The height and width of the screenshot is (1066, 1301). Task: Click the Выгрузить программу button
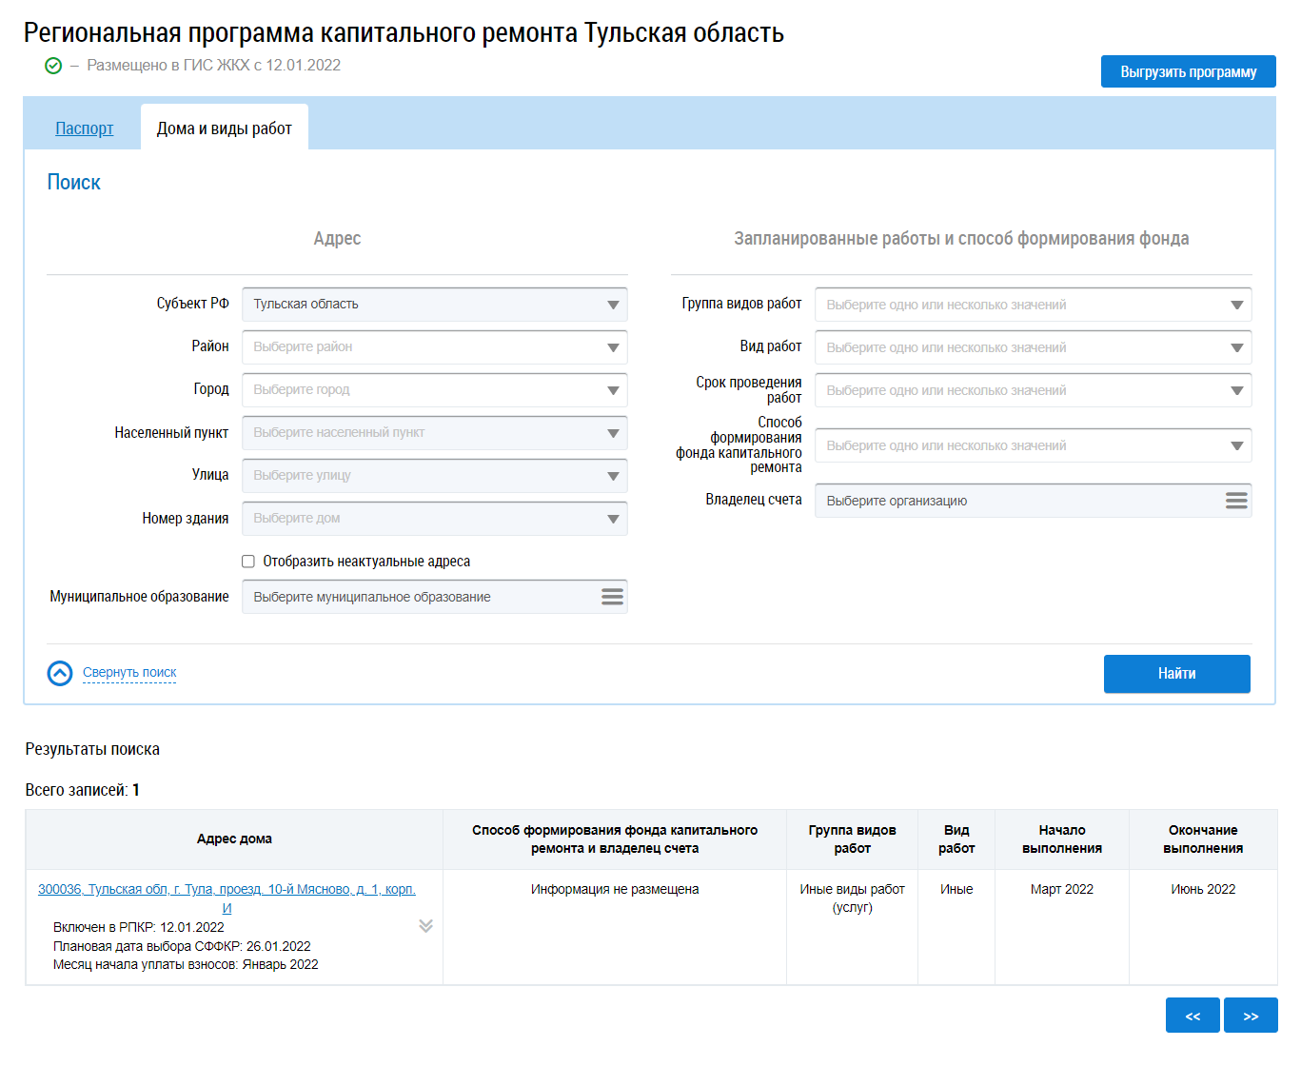coord(1189,71)
